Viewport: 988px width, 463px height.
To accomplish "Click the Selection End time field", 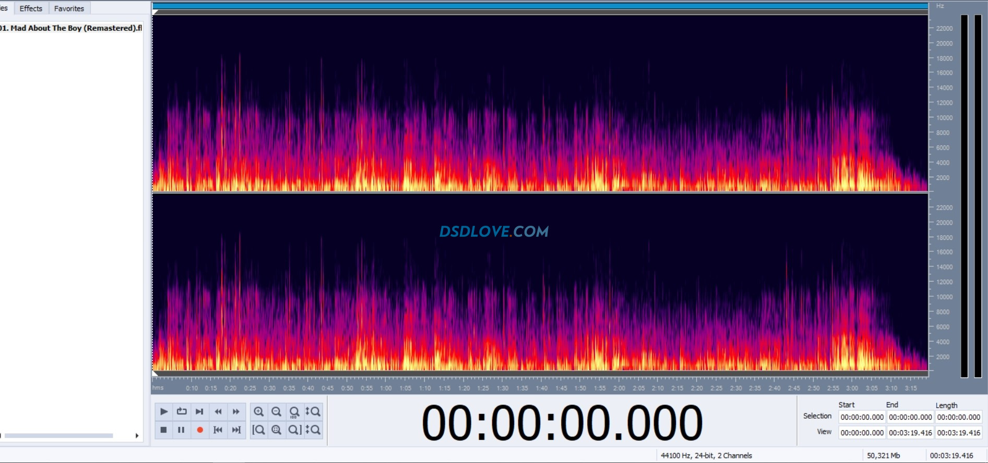I will [x=910, y=417].
